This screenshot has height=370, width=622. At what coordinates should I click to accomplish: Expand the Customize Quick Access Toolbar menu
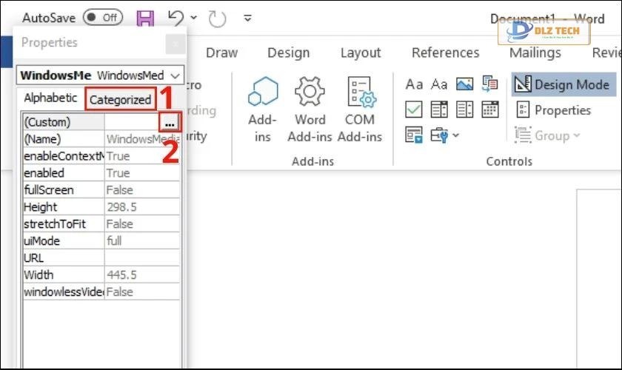tap(248, 18)
